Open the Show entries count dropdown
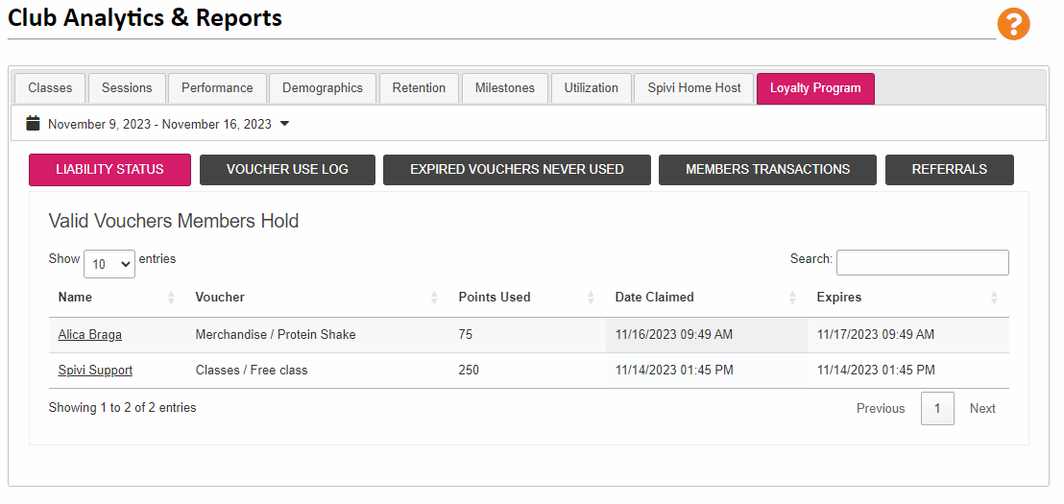 click(x=109, y=264)
